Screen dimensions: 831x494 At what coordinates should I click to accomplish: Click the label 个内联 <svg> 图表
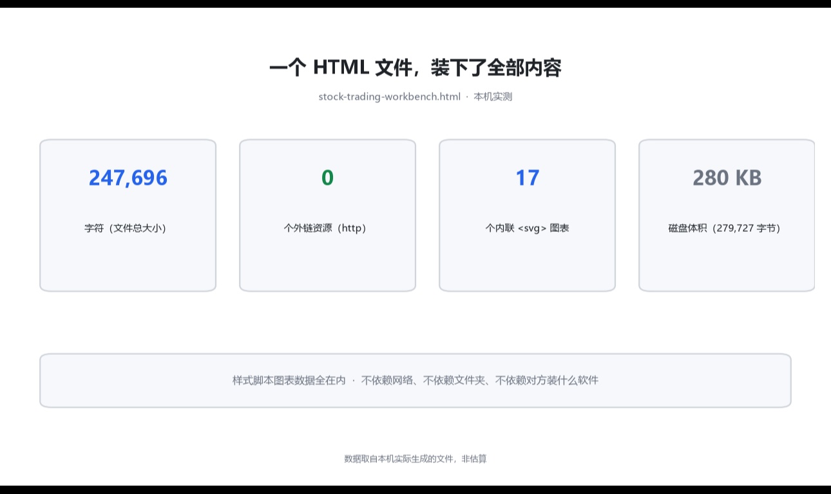(528, 228)
